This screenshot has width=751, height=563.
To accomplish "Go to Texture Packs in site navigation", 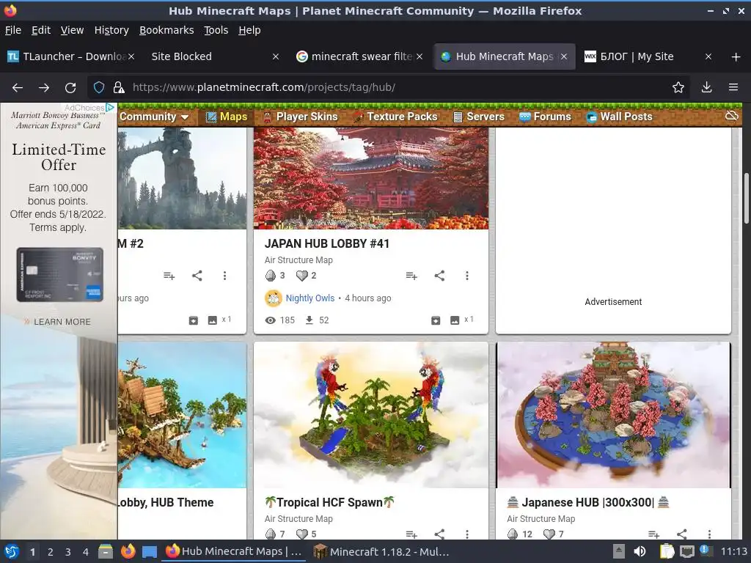I will (x=395, y=117).
